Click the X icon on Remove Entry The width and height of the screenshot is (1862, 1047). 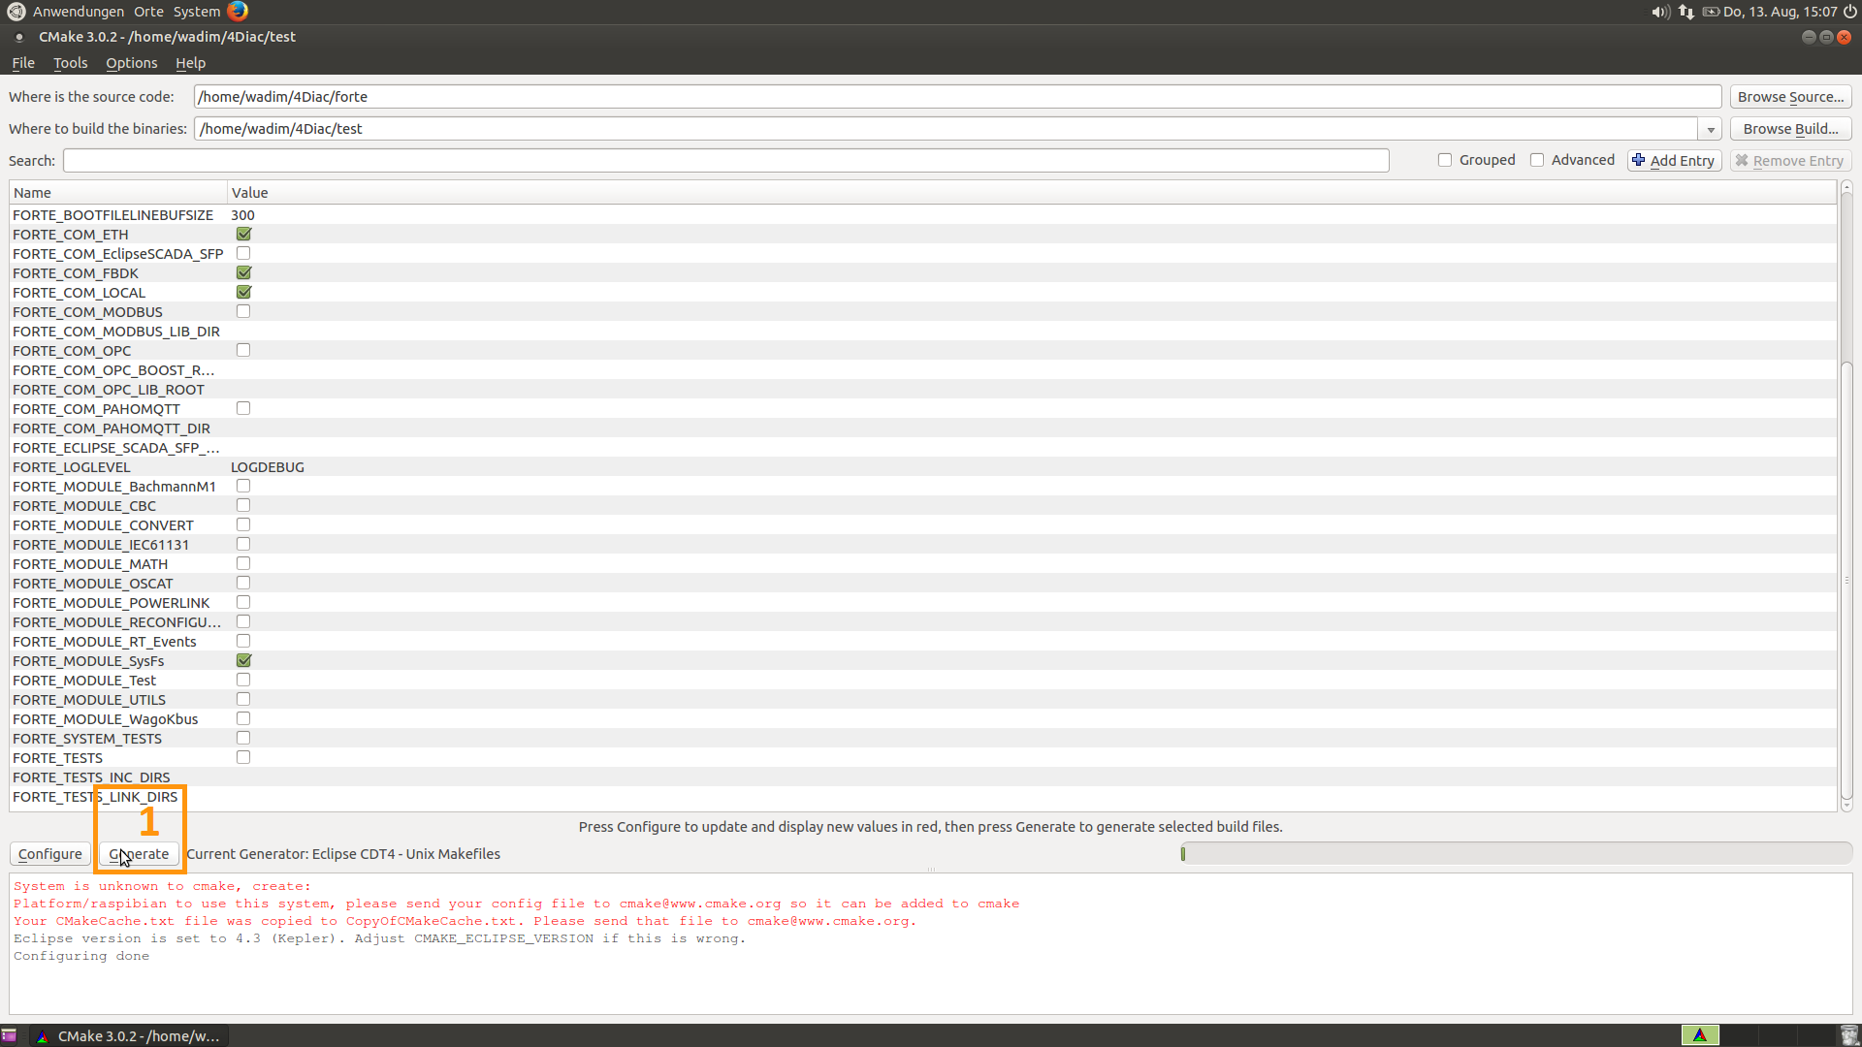(1743, 160)
